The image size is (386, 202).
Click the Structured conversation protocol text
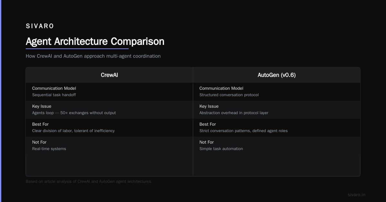pyautogui.click(x=229, y=95)
